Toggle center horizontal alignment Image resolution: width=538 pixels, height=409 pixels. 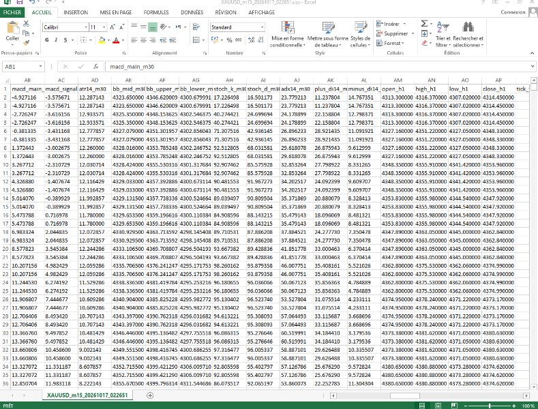tap(143, 40)
